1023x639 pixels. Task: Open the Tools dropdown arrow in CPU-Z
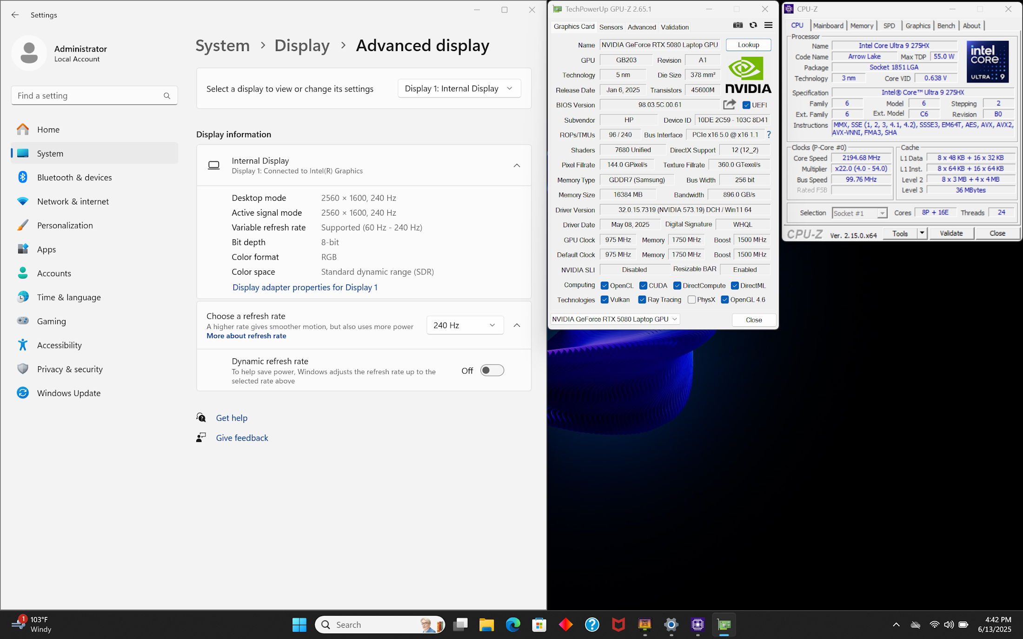coord(922,233)
